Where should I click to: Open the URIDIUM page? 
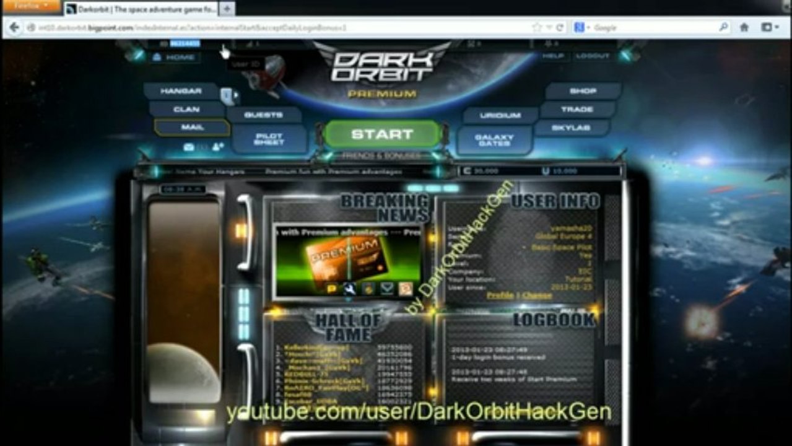(500, 115)
